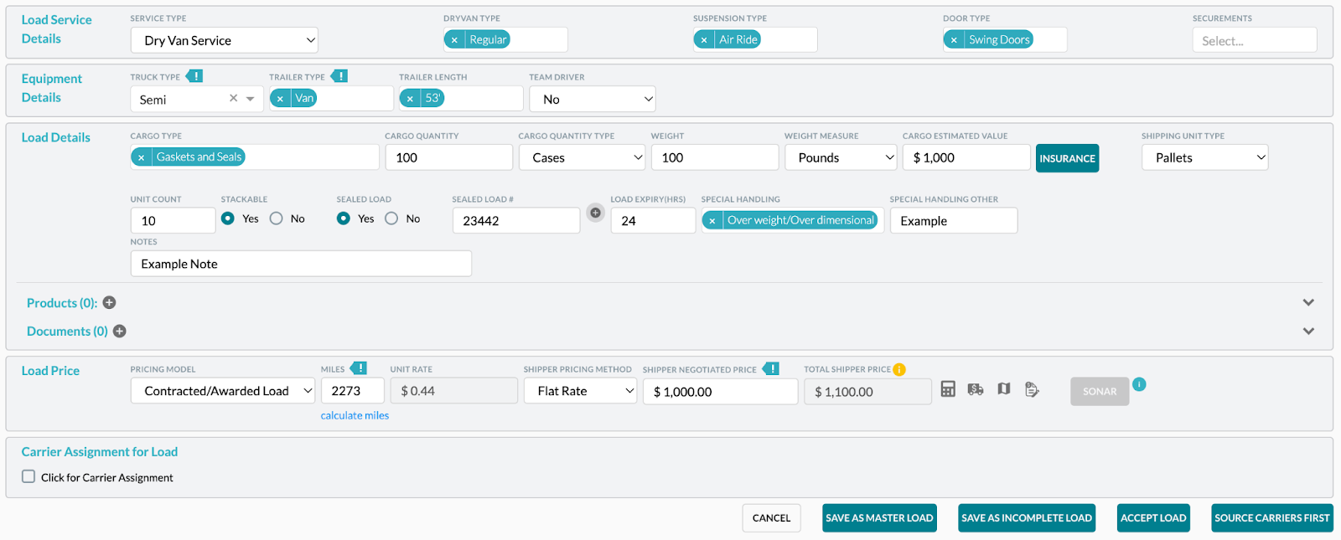Open the Truck Type dropdown arrow

[250, 99]
